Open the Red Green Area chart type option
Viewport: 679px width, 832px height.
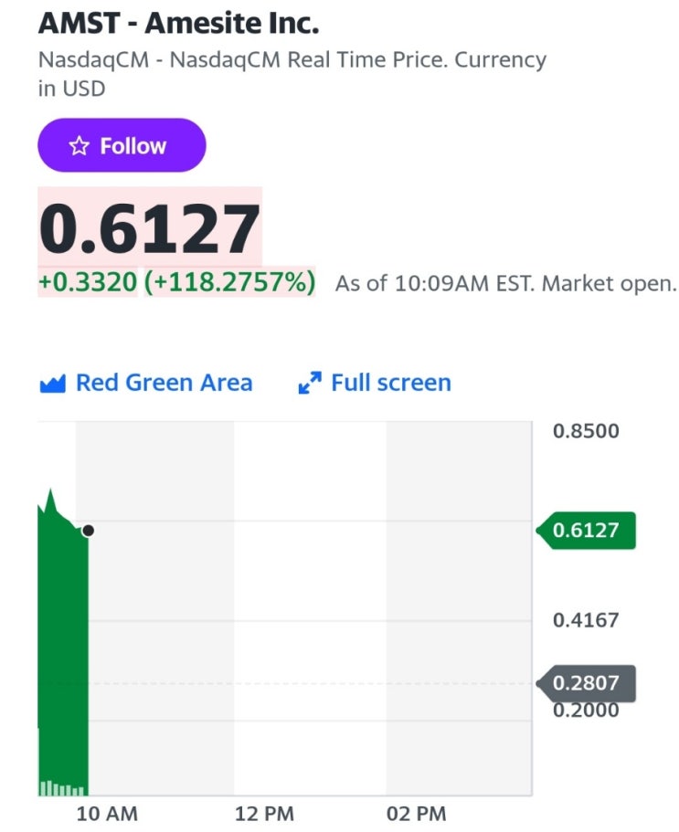146,383
